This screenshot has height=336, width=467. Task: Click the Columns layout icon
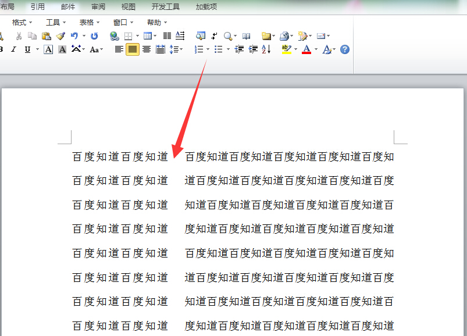[x=167, y=36]
